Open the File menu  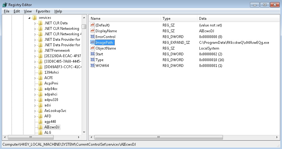click(7, 11)
